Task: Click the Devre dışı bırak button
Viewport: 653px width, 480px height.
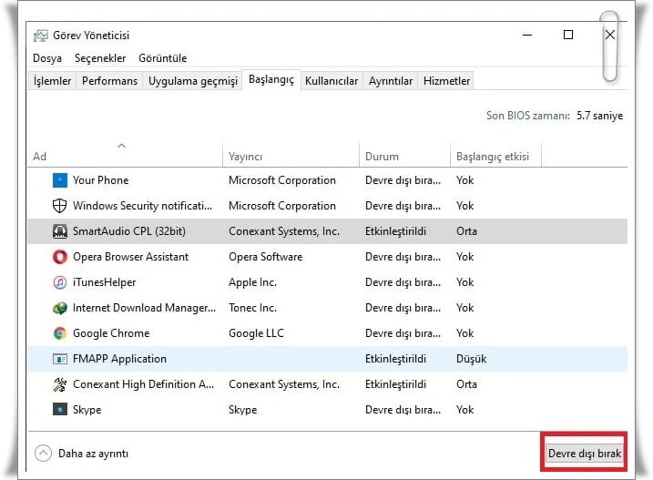Action: [x=585, y=454]
